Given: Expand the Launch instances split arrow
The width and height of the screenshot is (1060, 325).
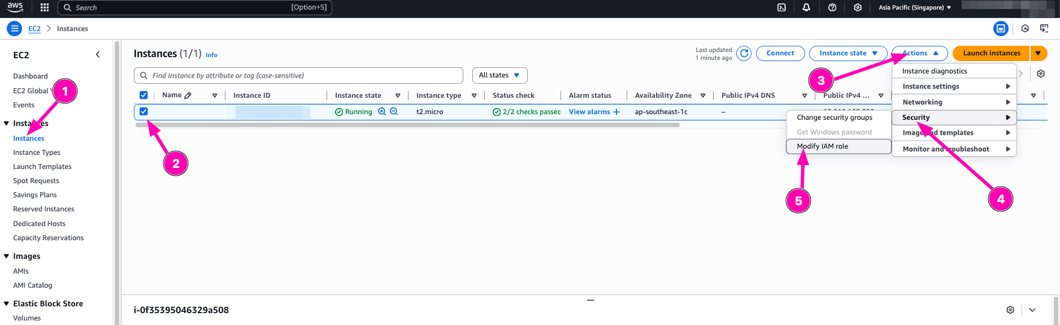Looking at the screenshot, I should 1038,53.
